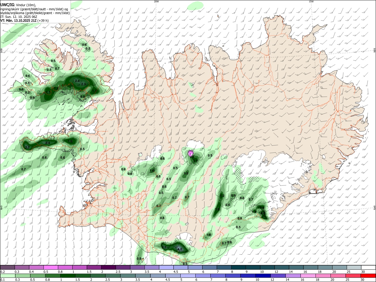Image resolution: width=376 pixels, height=282 pixels.
Task: Click the pink snowfall marker at central glacier
Action: click(190, 153)
